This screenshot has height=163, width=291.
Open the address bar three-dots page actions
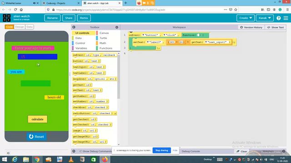(226, 10)
